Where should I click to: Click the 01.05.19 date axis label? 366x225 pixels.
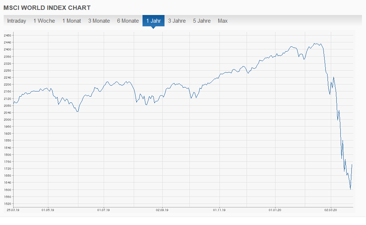48,210
